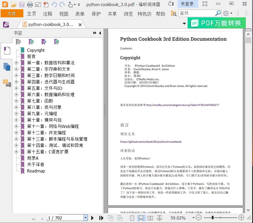Expand 第四章：迭代器与生成器 bookmark
Viewport: 253px width, 223px height.
(x=16, y=82)
